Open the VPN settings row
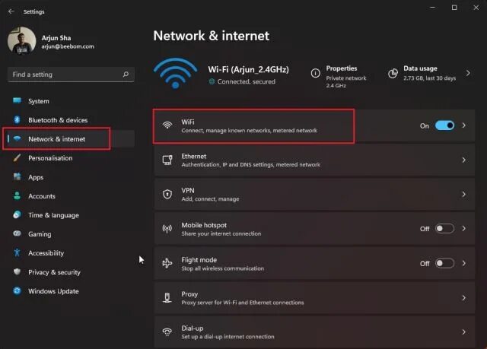The height and width of the screenshot is (349, 487). [x=304, y=194]
